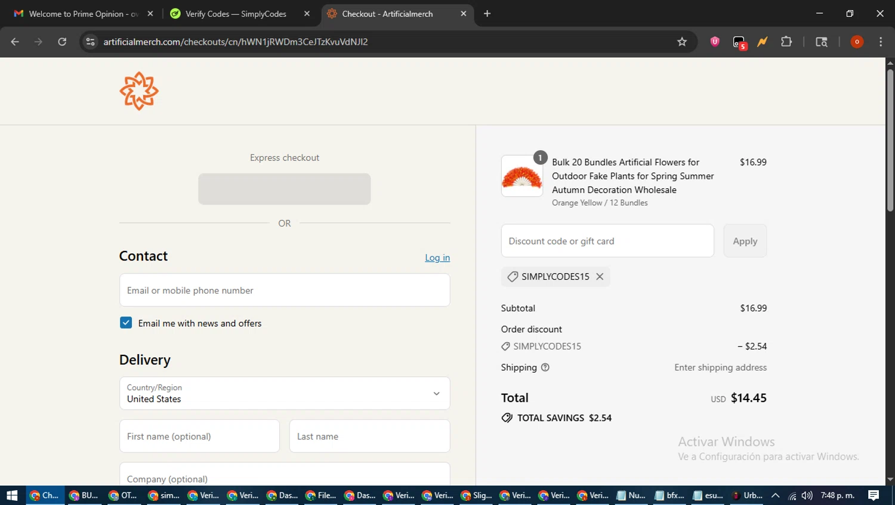Click the browser forward arrow
The image size is (895, 505).
tap(38, 42)
